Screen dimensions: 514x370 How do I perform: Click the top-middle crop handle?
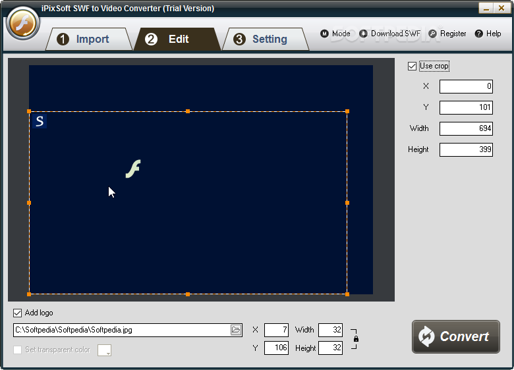click(188, 111)
